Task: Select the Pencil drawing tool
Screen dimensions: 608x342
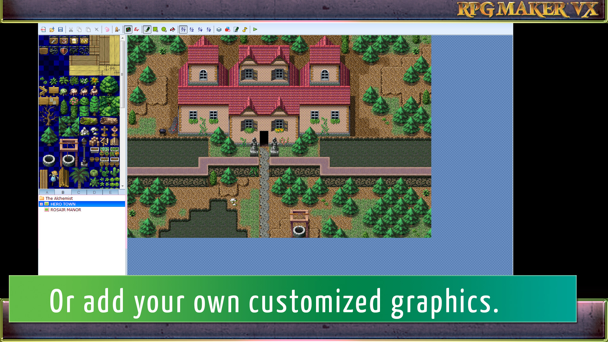Action: [x=147, y=29]
